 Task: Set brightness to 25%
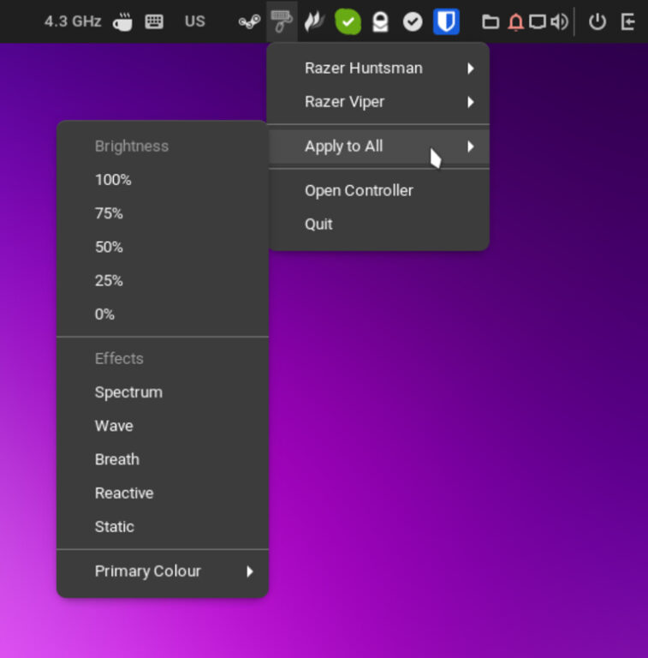click(163, 280)
